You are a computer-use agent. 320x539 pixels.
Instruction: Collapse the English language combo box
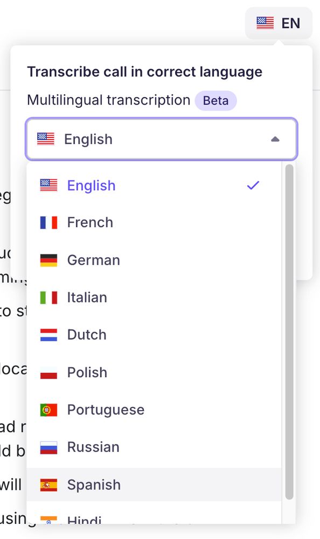[162, 139]
